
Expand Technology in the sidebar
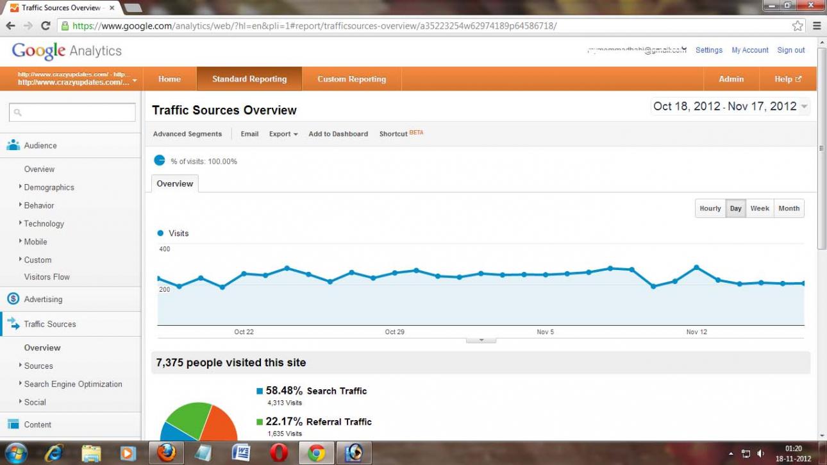tap(44, 224)
